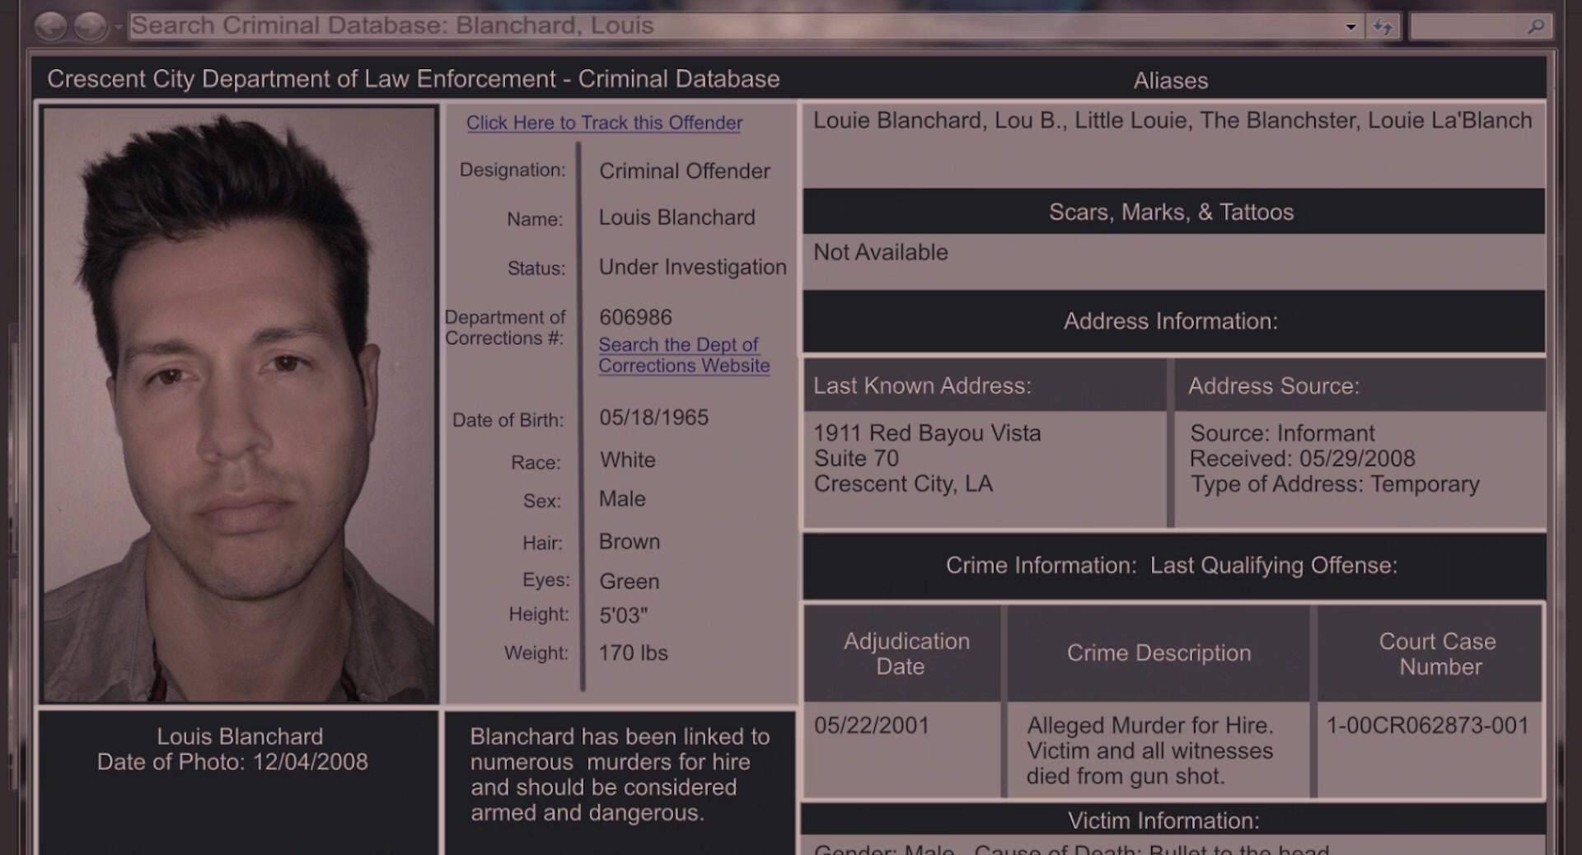Viewport: 1582px width, 855px height.
Task: Open the address bar history dropdown arrow
Action: [1350, 26]
